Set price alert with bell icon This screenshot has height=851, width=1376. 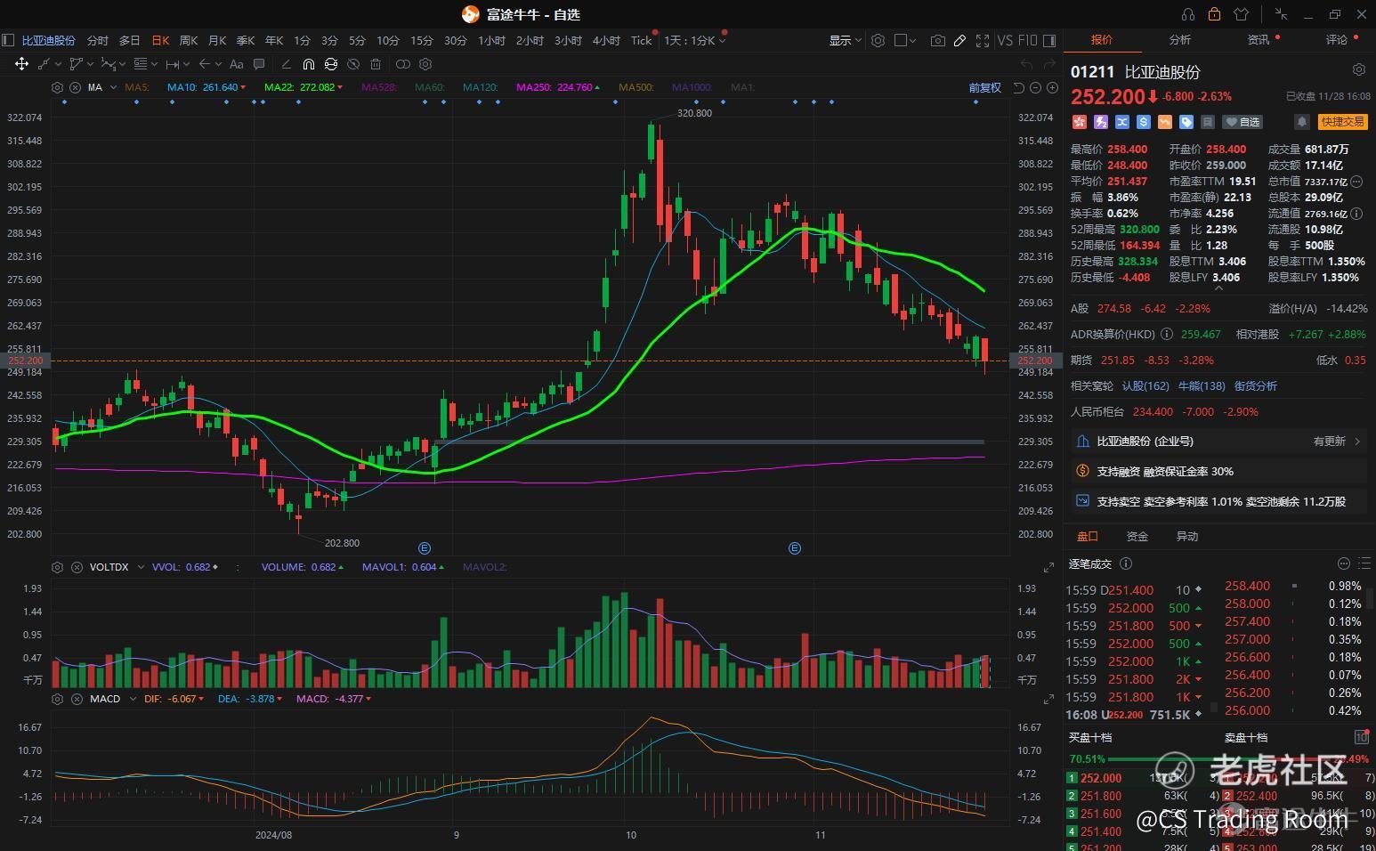click(1302, 122)
